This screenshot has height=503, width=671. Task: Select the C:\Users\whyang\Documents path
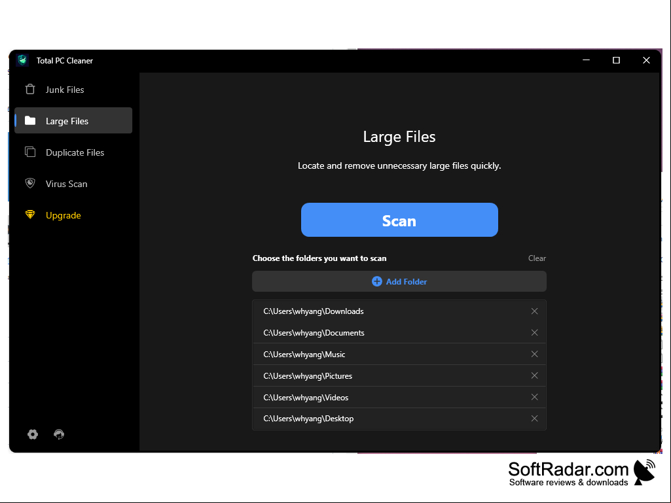tap(314, 333)
